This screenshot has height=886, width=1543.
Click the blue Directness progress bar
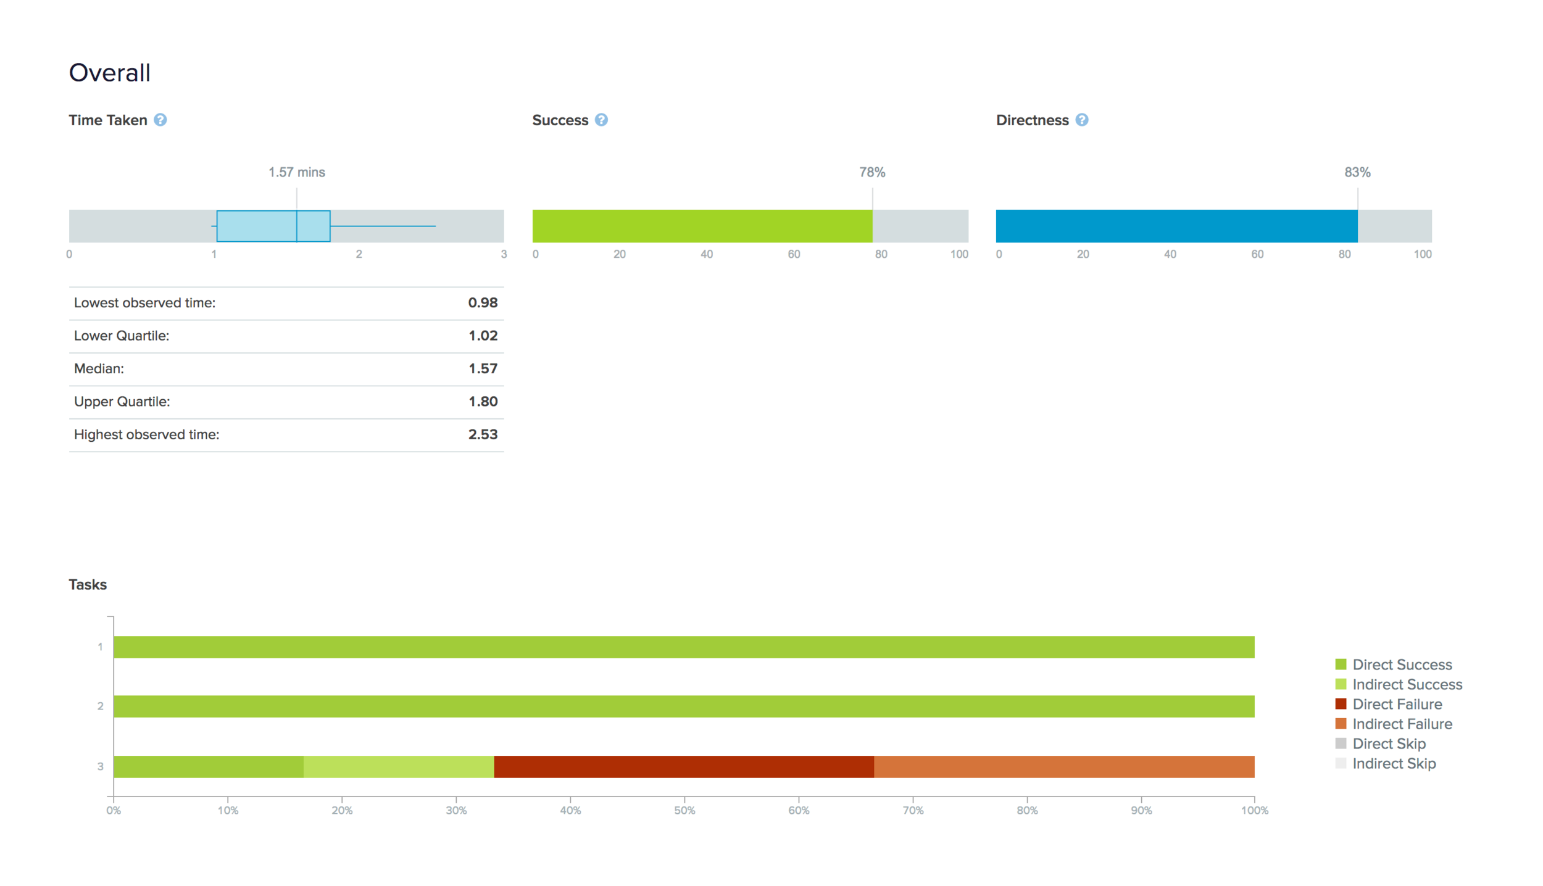pos(1176,226)
